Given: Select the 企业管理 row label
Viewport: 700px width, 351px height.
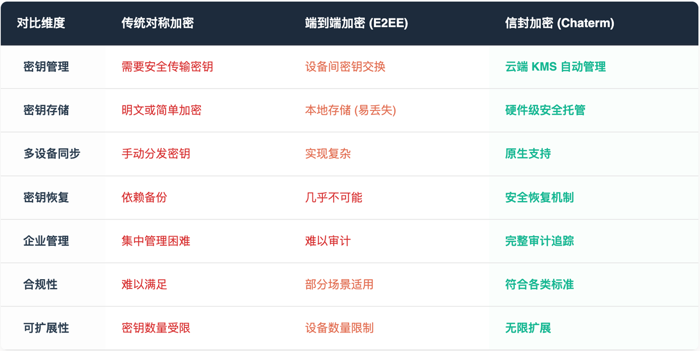Looking at the screenshot, I should 46,241.
